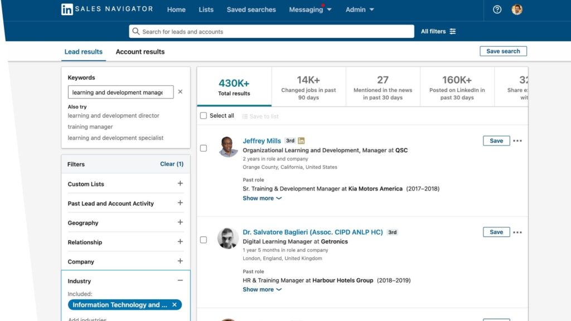Viewport: 571px width, 321px height.
Task: Expand the Relationship filter
Action: [x=180, y=242]
